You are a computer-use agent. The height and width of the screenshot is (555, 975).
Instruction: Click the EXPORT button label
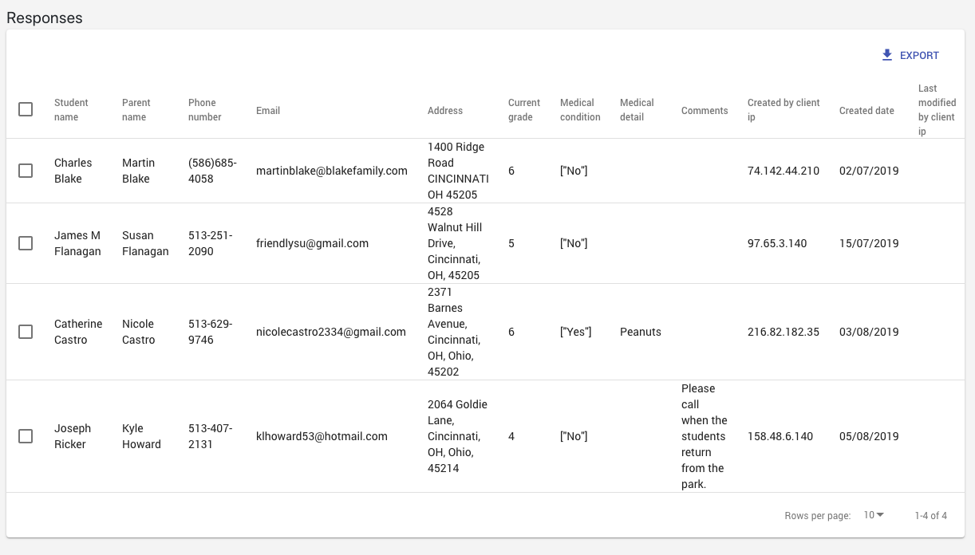919,56
